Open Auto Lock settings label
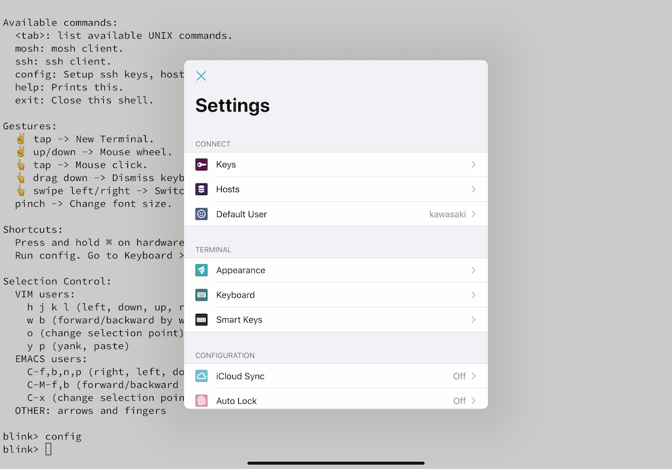 pos(236,401)
